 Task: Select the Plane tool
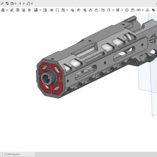pyautogui.click(x=103, y=10)
